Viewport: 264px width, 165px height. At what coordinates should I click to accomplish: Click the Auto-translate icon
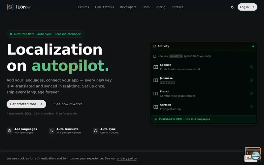pos(51,131)
